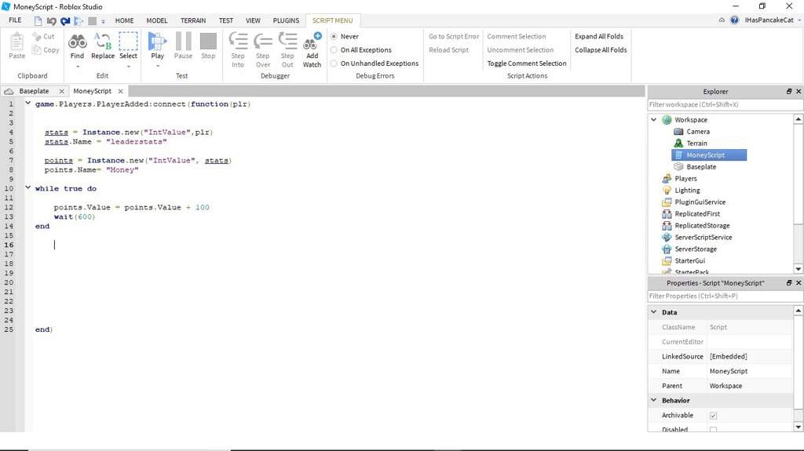Viewport: 804px width, 451px height.
Task: Switch to the MODEL ribbon tab
Action: pos(157,20)
